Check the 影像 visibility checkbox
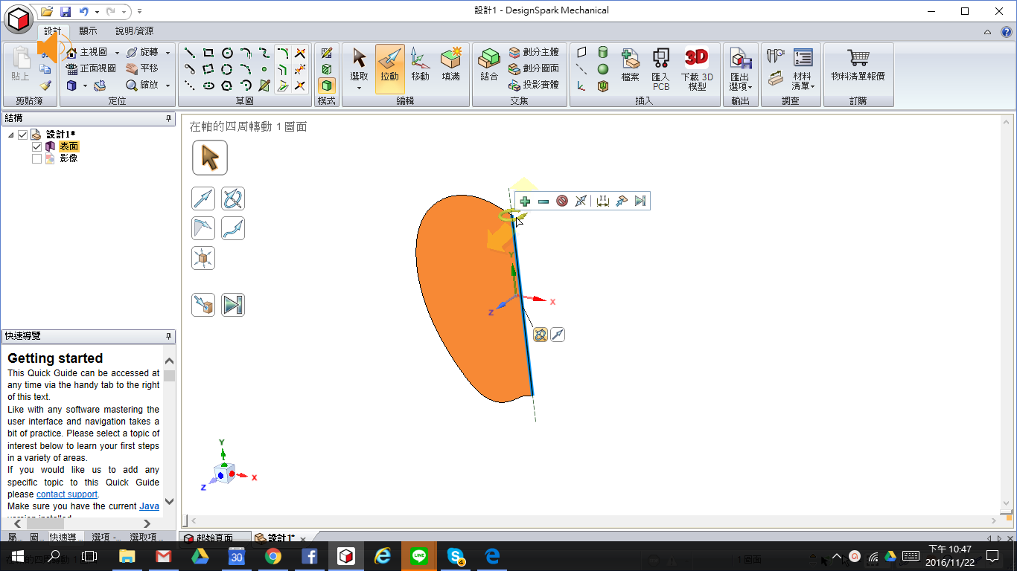Viewport: 1017px width, 571px height. [36, 158]
